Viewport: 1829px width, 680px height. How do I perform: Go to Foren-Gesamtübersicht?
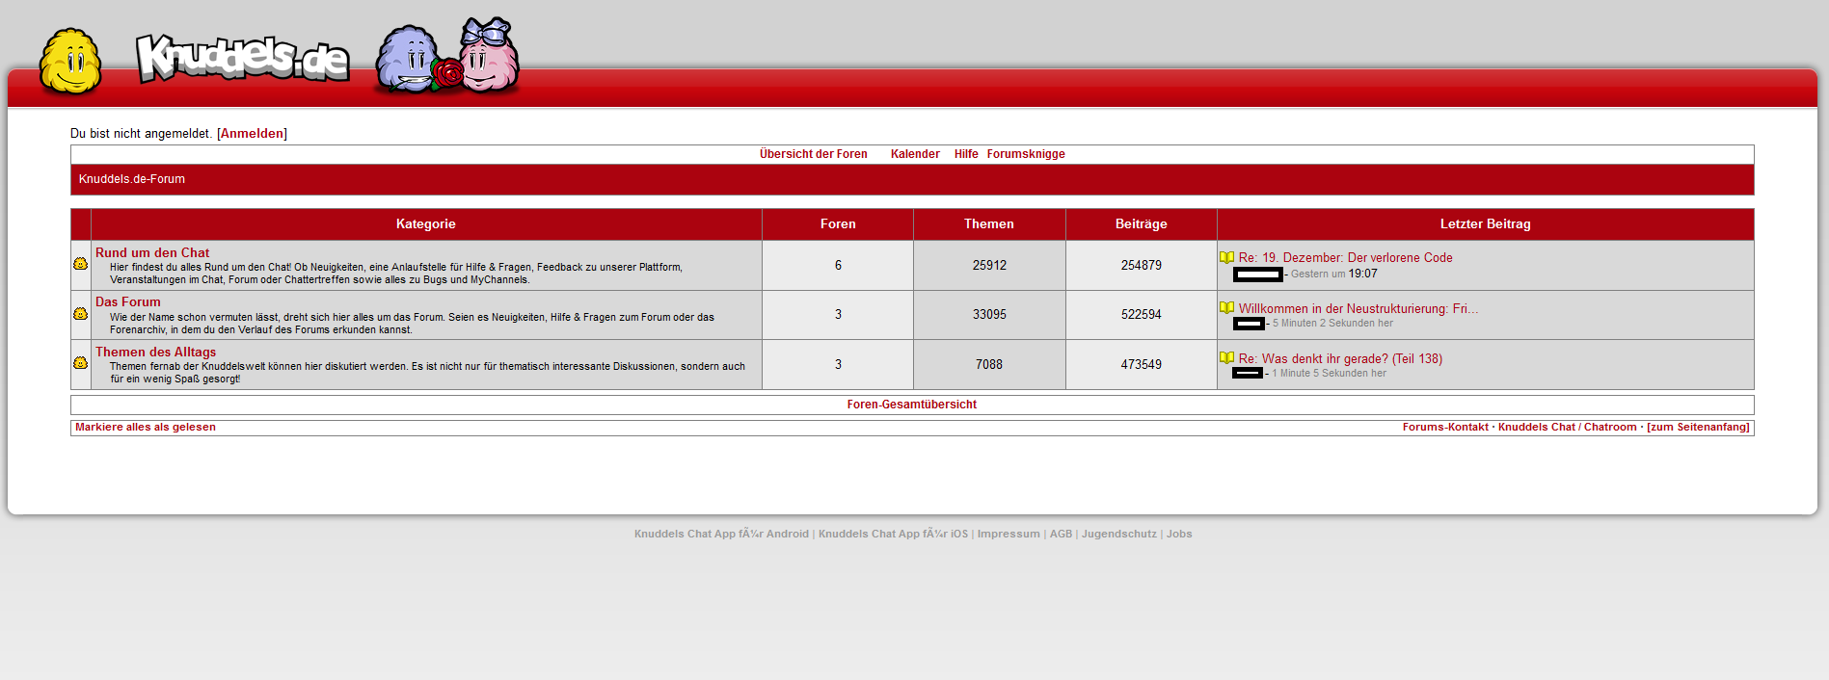[911, 405]
